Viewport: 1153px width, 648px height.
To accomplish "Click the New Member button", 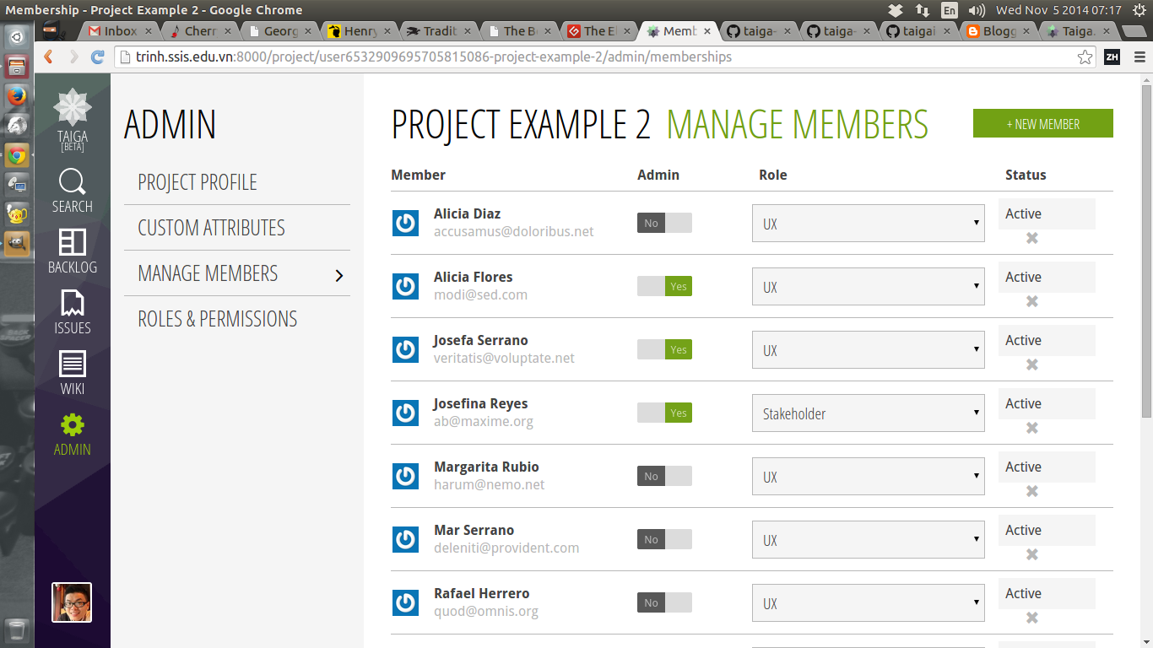I will click(x=1042, y=123).
